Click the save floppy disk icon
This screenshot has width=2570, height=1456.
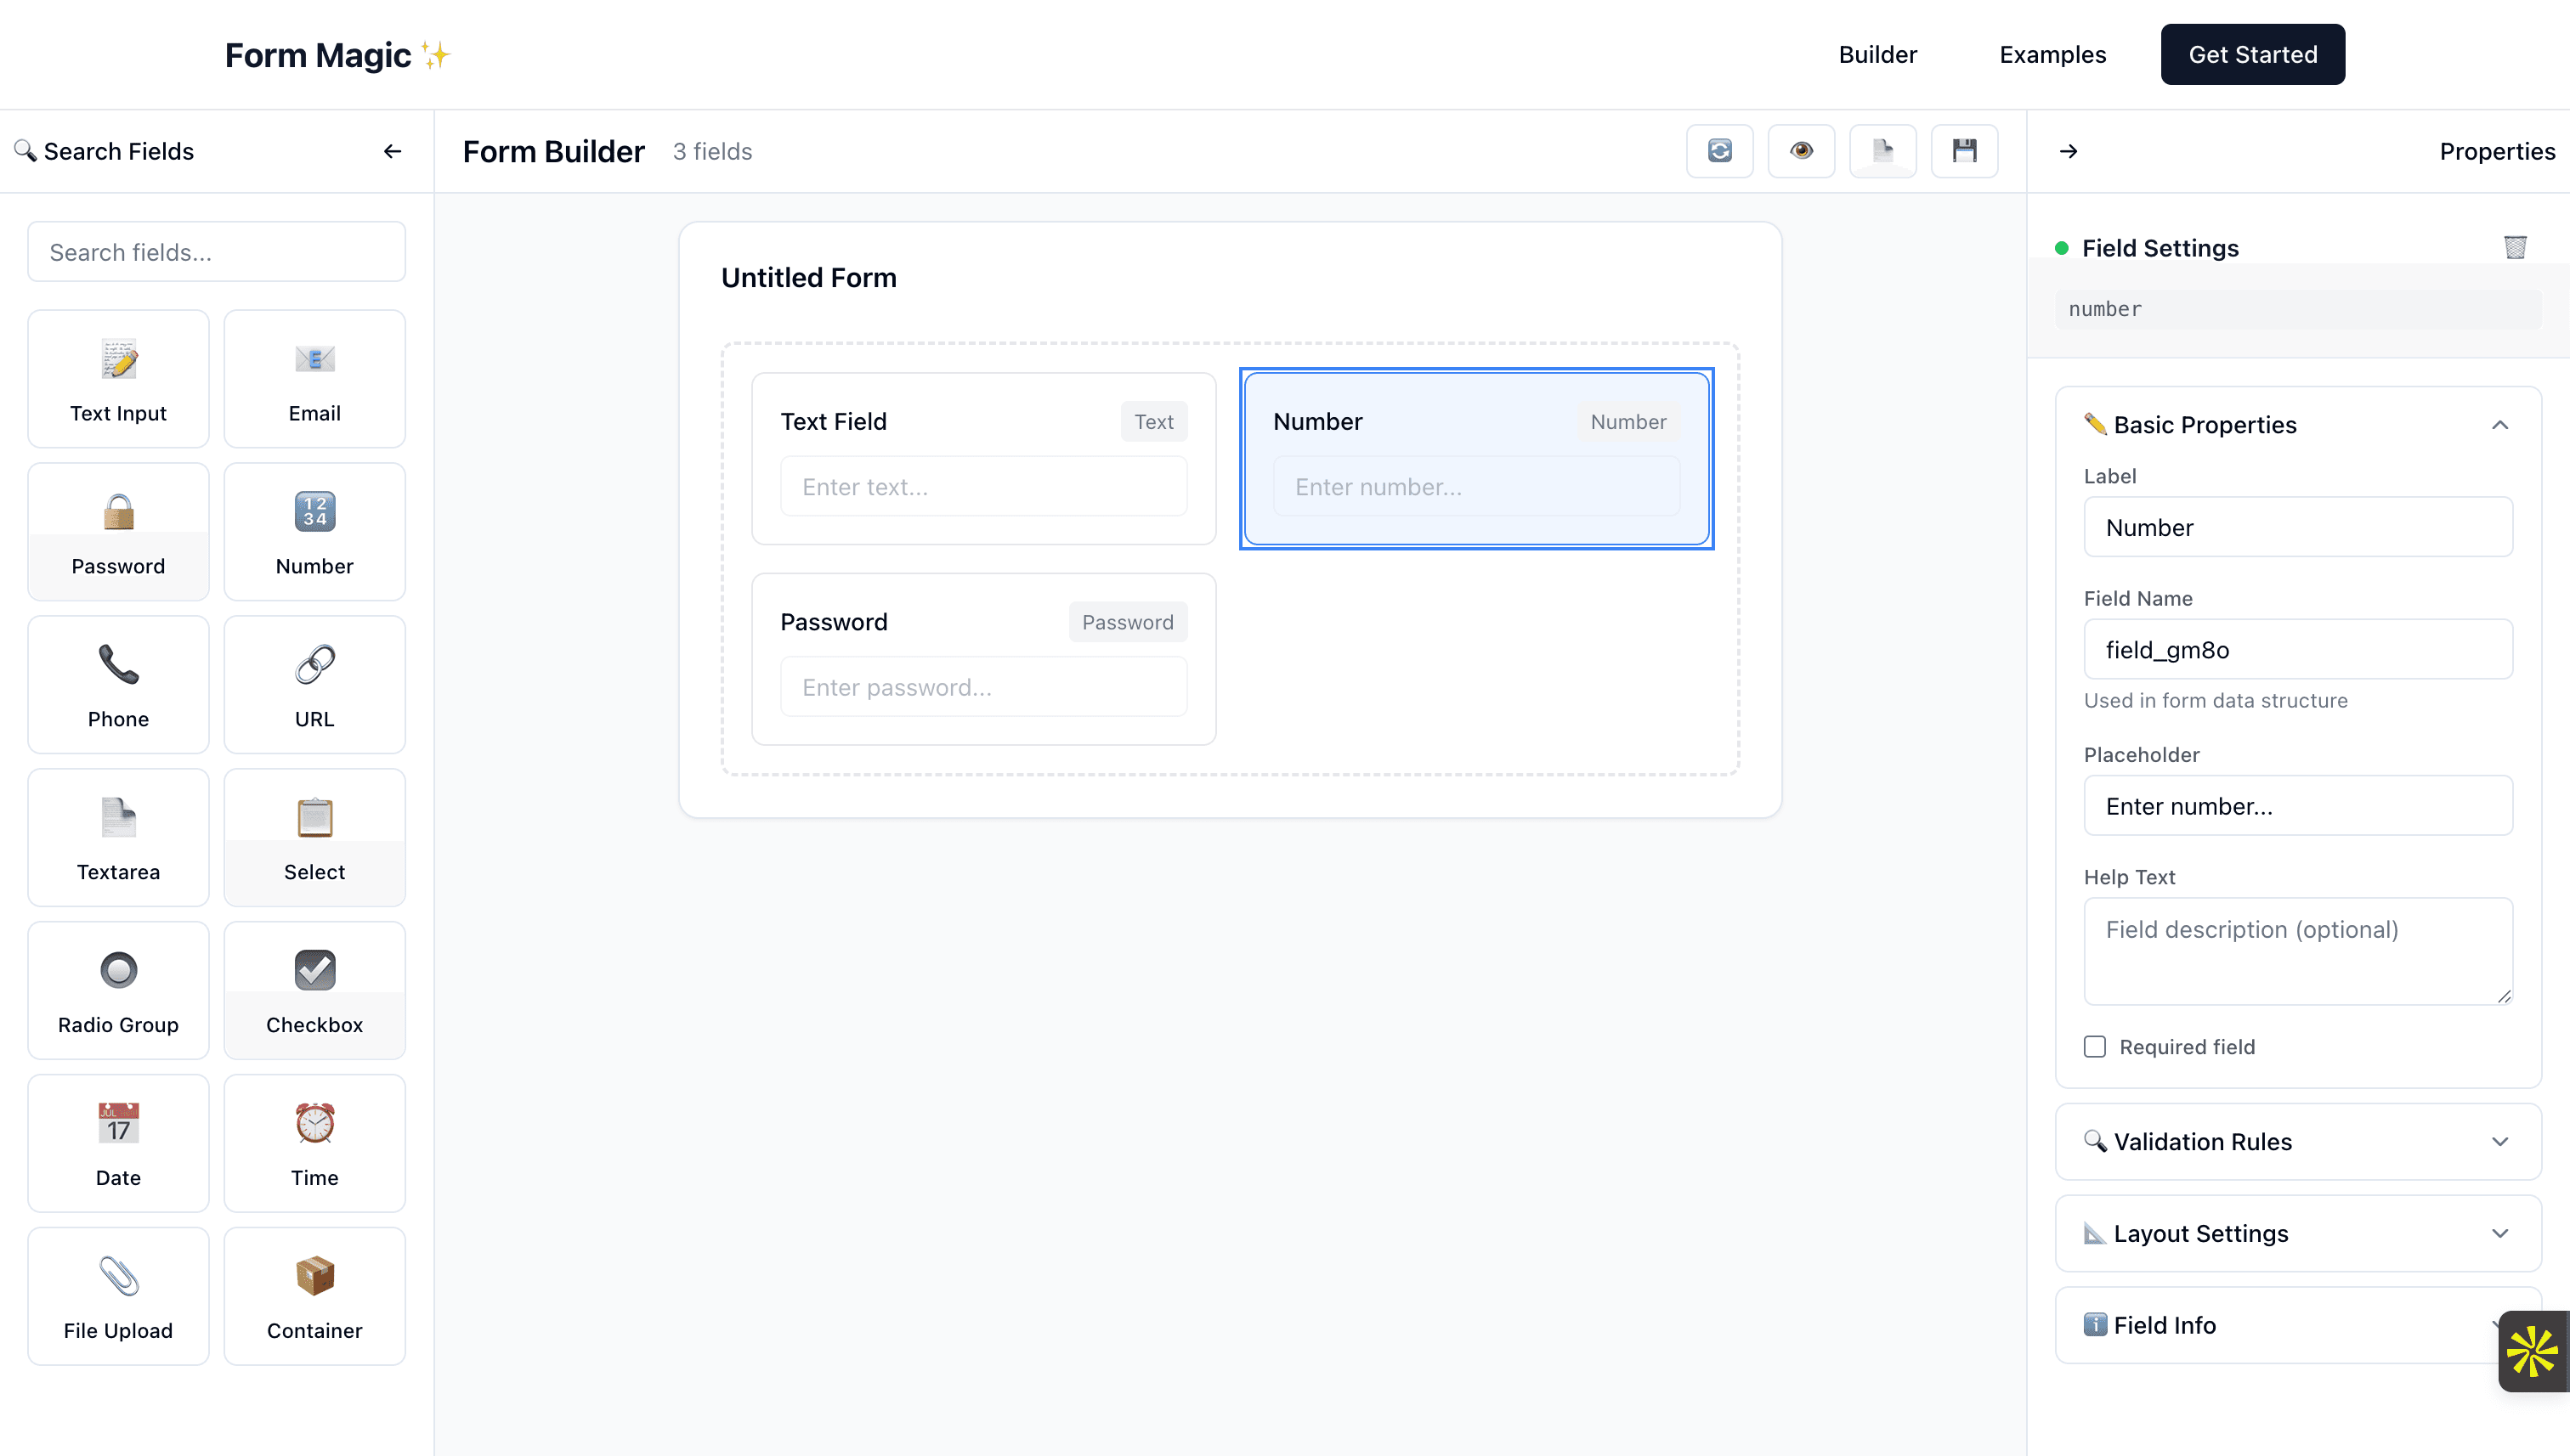coord(1964,151)
